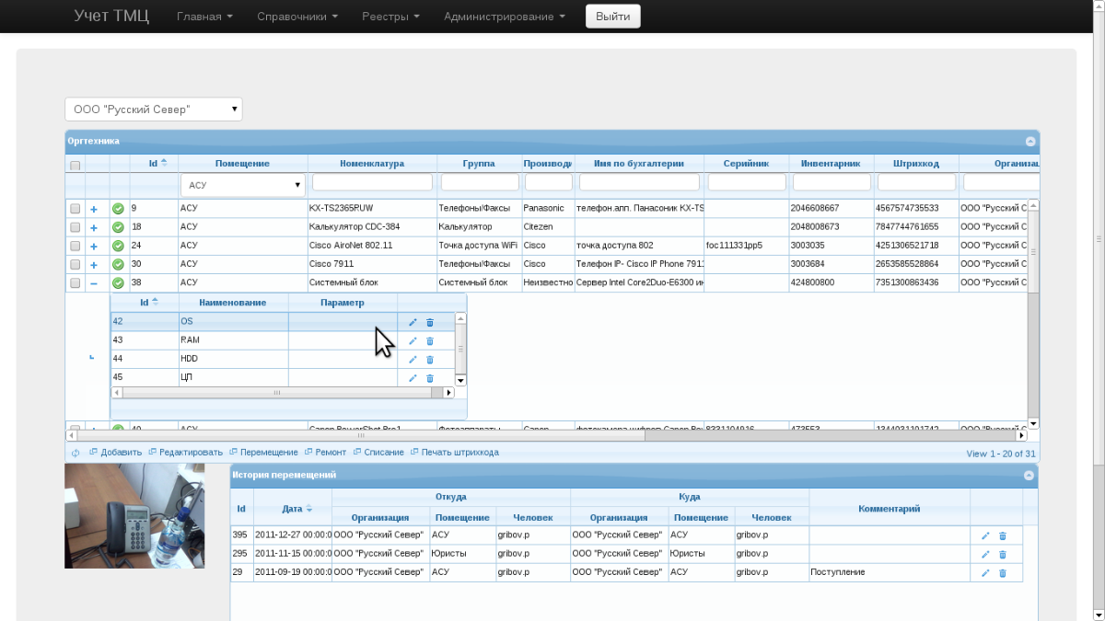This screenshot has width=1105, height=621.
Task: Open the ООО "Русский Север" organization dropdown
Action: (154, 109)
